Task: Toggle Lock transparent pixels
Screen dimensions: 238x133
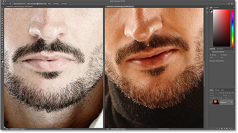Action: click(213, 98)
